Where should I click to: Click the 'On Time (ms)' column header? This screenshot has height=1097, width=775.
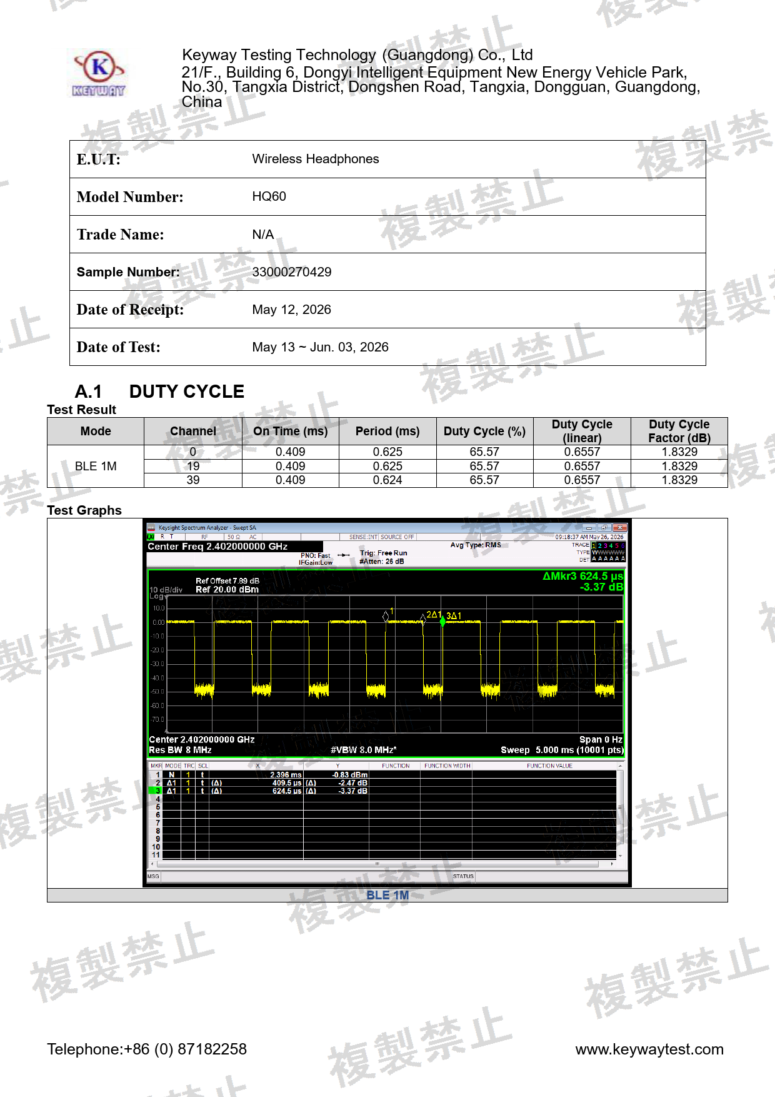pyautogui.click(x=291, y=432)
